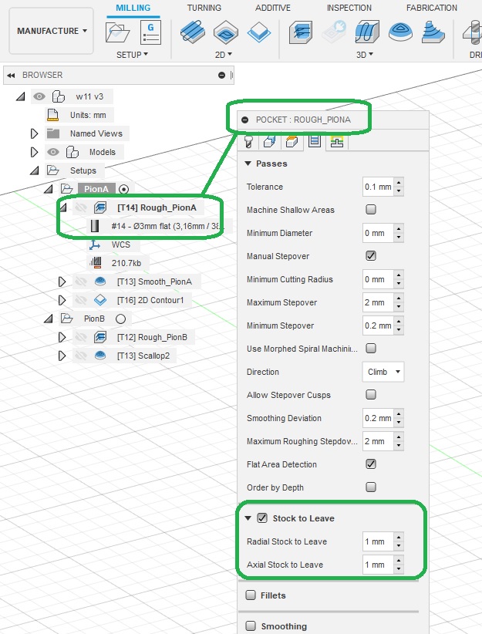The image size is (482, 634).
Task: Click the WCS coordinate axes icon
Action: pos(95,244)
